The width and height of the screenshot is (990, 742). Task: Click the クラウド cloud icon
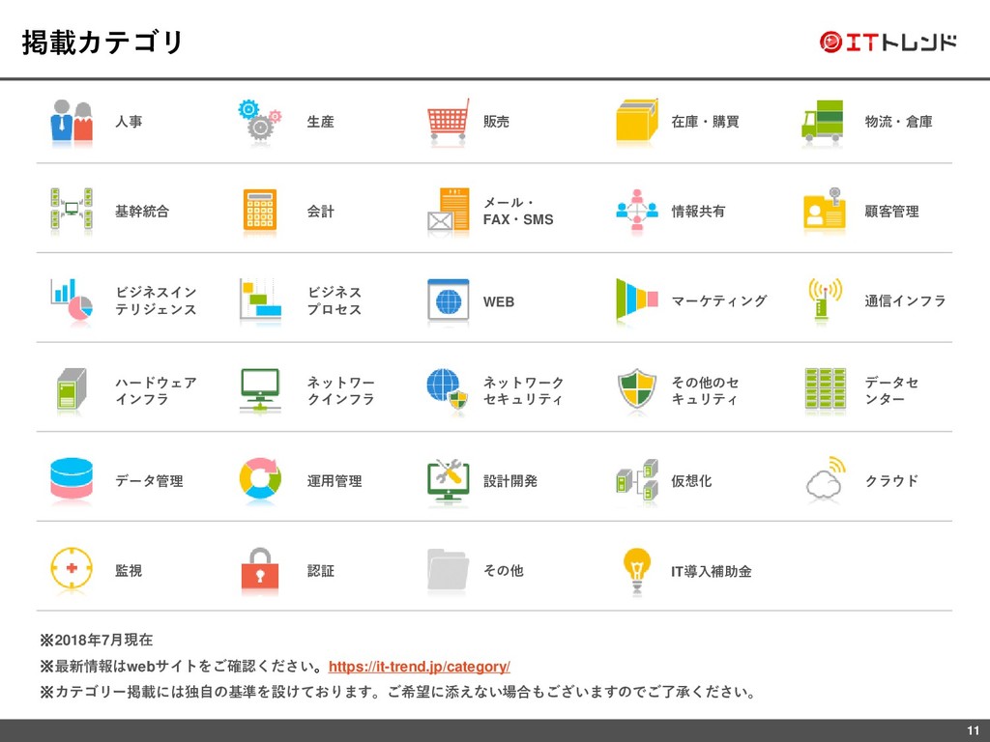826,477
